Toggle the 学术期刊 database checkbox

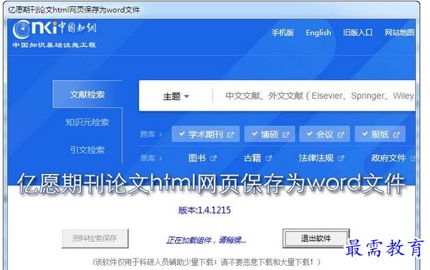pos(182,134)
